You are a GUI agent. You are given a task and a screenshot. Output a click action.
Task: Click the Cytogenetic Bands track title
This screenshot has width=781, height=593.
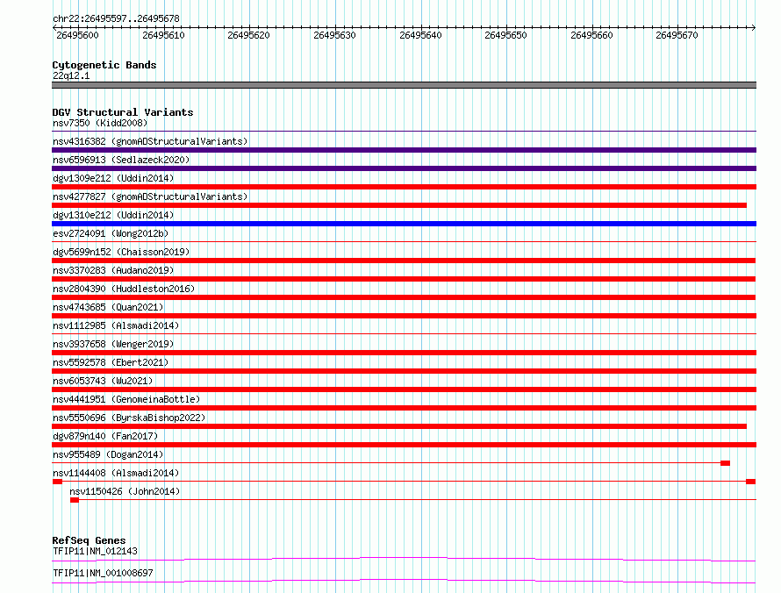pyautogui.click(x=104, y=65)
